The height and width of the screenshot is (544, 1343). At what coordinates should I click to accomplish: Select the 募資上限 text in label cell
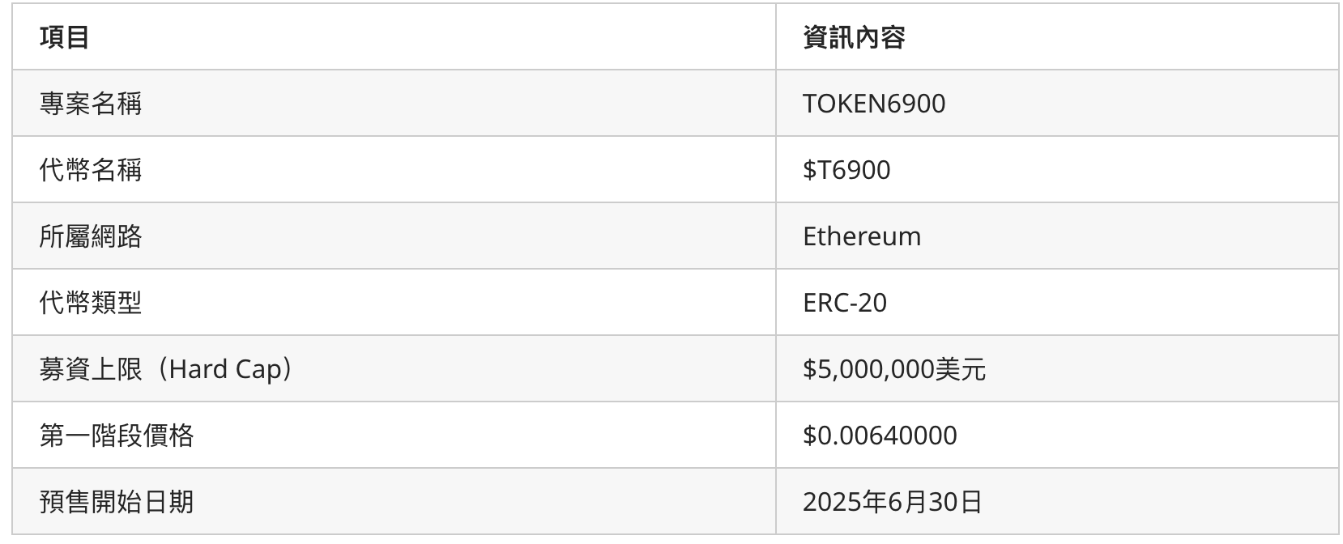coord(91,369)
